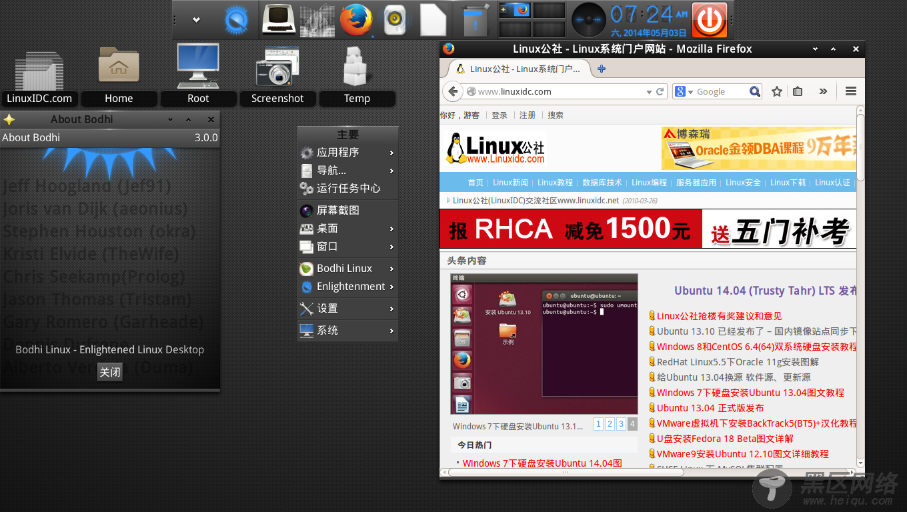Open the Linux教程 nav item
This screenshot has width=907, height=512.
click(x=555, y=183)
